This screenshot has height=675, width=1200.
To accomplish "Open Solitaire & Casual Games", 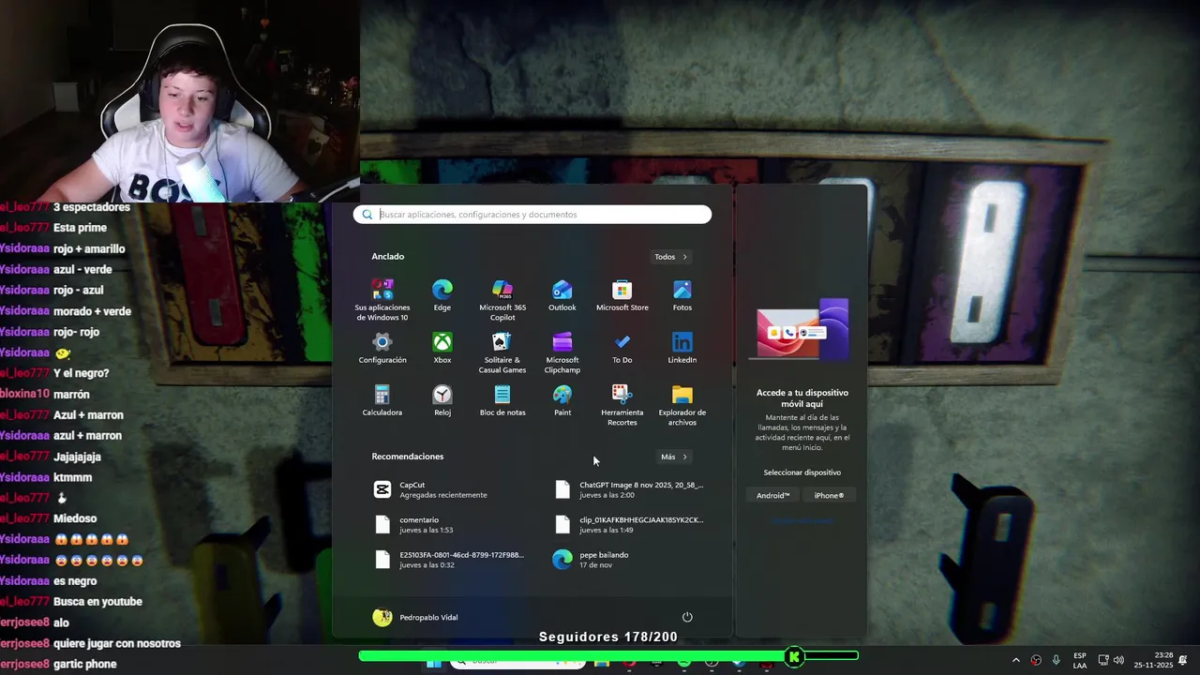I will click(502, 353).
